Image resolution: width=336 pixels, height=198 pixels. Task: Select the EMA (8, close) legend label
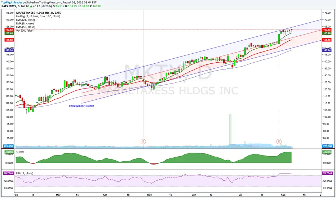pos(25,23)
